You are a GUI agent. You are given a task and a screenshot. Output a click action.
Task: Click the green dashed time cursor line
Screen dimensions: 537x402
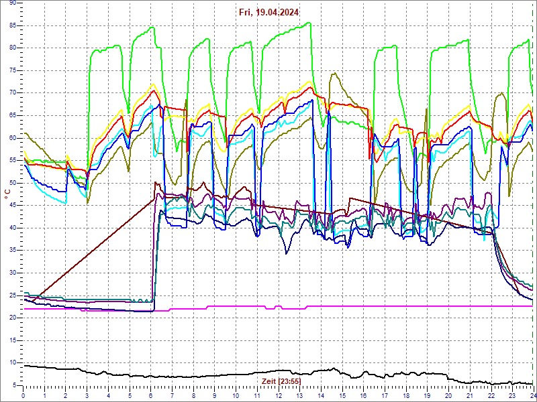533,193
